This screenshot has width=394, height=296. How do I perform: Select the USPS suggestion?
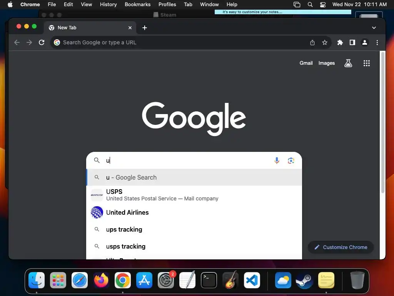(194, 195)
